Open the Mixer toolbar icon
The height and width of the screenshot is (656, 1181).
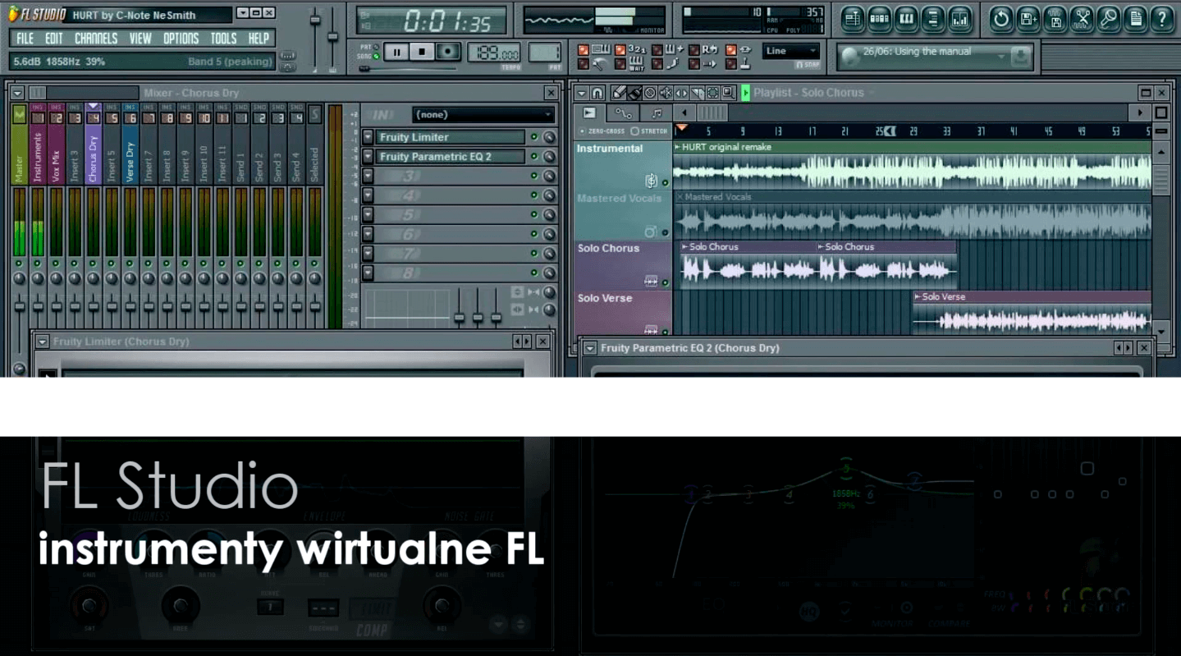coord(959,19)
